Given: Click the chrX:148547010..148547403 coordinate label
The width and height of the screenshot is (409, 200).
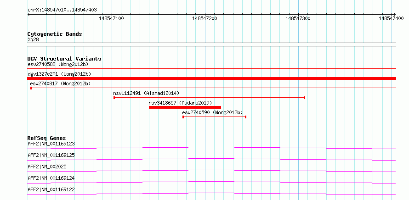Looking at the screenshot, I should pyautogui.click(x=62, y=10).
